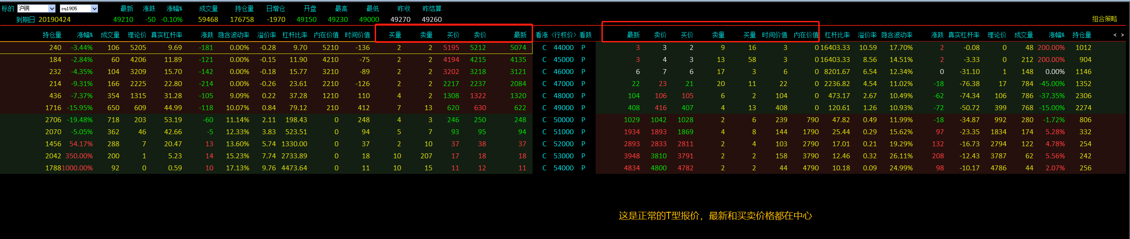The image size is (1130, 239).
Task: Click the leftmost 持仓量 column header
Action: (52, 35)
